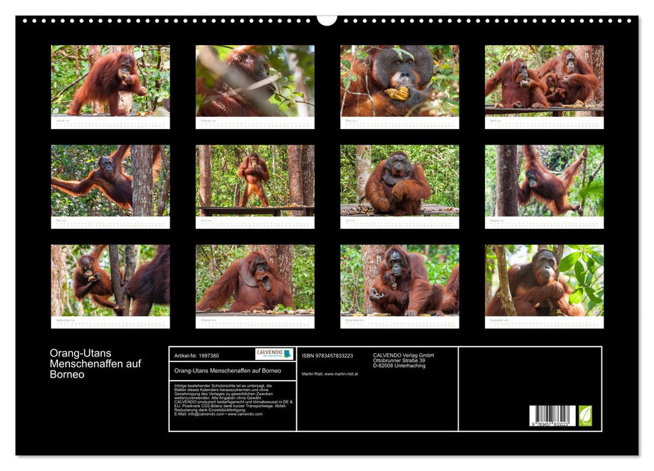Select the green eco certification logo
The height and width of the screenshot is (471, 654).
[586, 416]
